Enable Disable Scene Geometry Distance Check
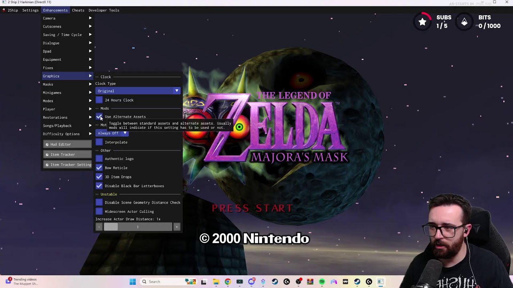The height and width of the screenshot is (288, 513). point(99,202)
